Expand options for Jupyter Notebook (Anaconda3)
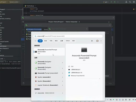Screen dimensions: 136x102 [x=63, y=85]
